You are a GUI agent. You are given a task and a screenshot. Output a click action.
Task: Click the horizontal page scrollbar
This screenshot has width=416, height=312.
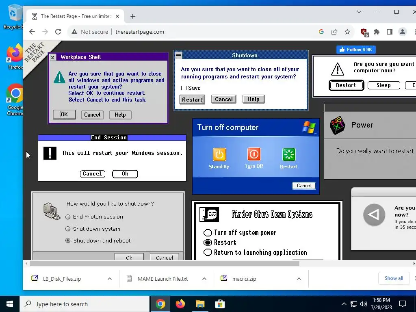tap(165, 263)
